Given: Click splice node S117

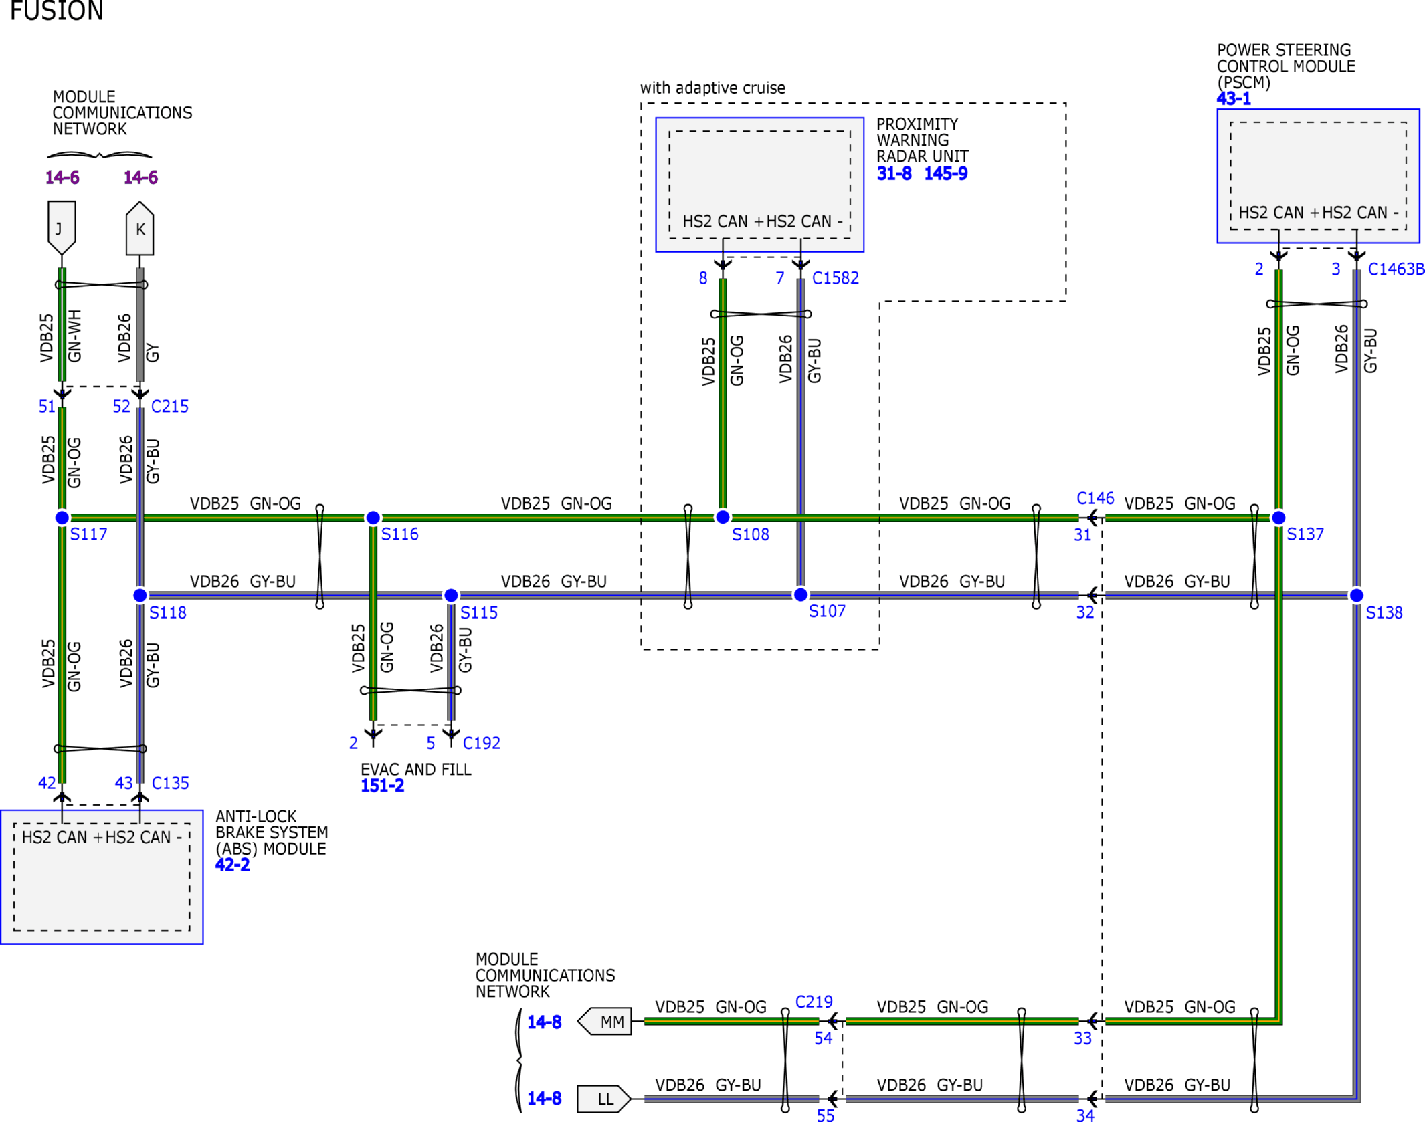Looking at the screenshot, I should tap(62, 517).
